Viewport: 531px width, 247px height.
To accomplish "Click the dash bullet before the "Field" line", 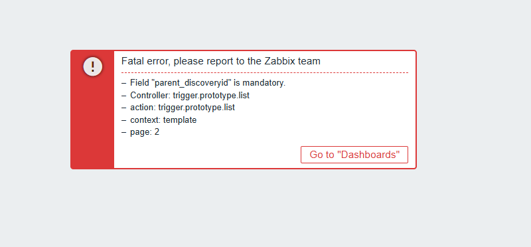I will coord(124,83).
